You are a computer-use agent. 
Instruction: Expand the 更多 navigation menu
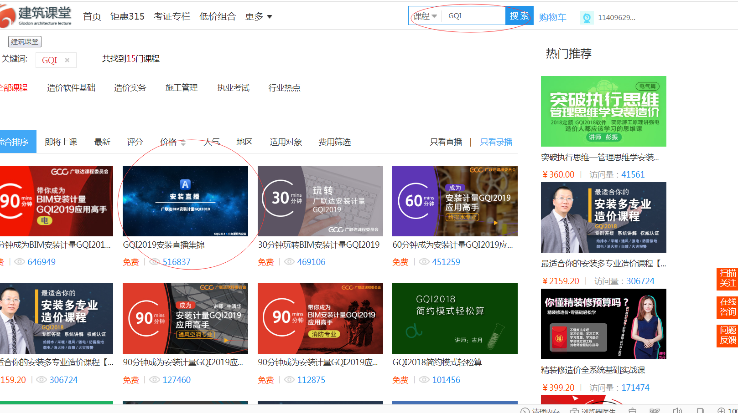[259, 16]
